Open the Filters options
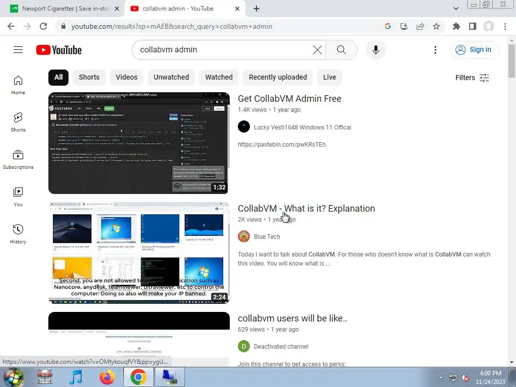516x387 pixels. 472,78
